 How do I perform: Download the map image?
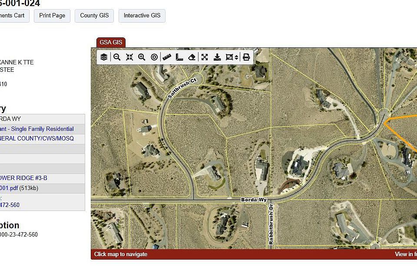click(217, 57)
